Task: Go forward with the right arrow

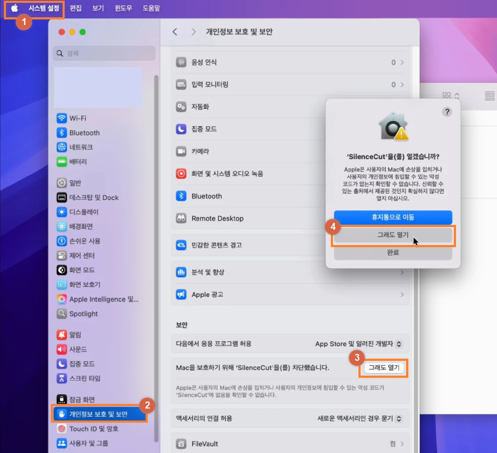Action: (x=193, y=32)
